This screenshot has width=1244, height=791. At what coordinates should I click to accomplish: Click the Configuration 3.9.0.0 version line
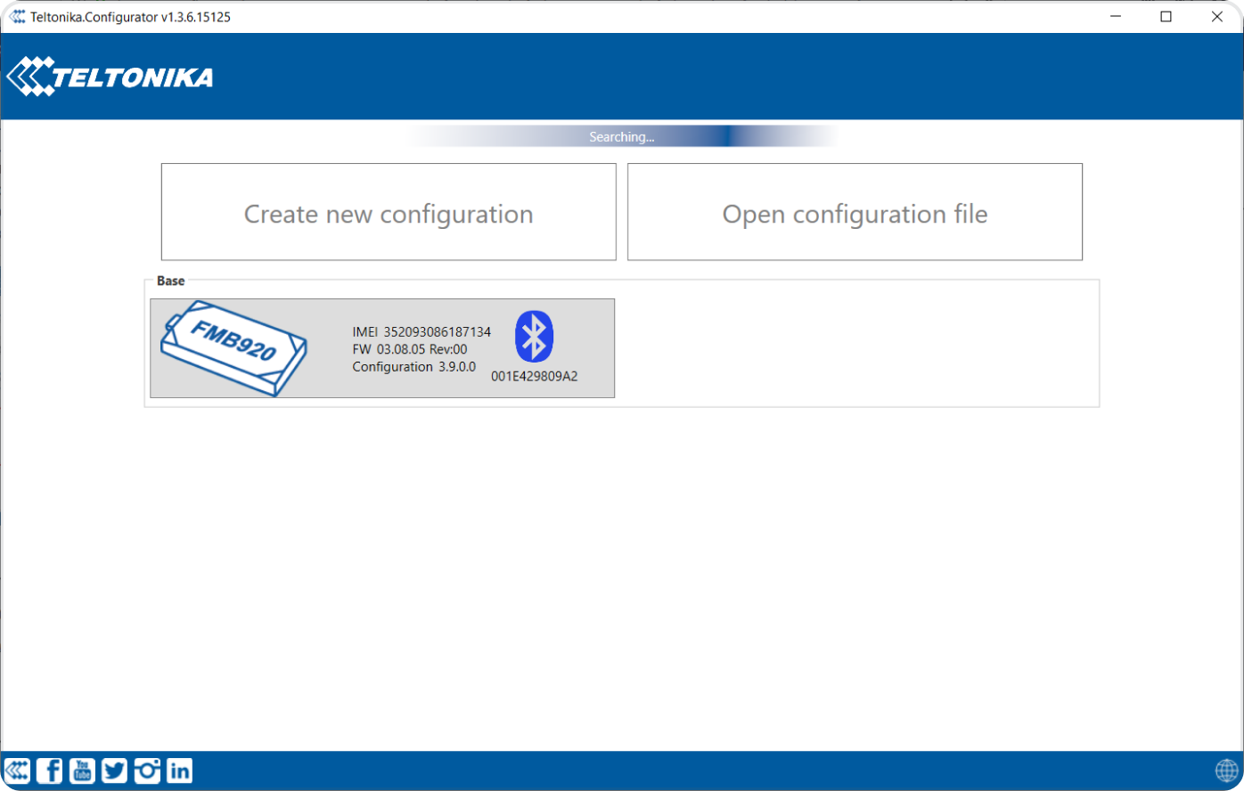(x=414, y=367)
